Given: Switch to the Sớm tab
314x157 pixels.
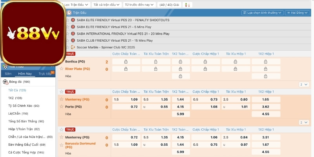Looking at the screenshot, I should tap(8, 74).
